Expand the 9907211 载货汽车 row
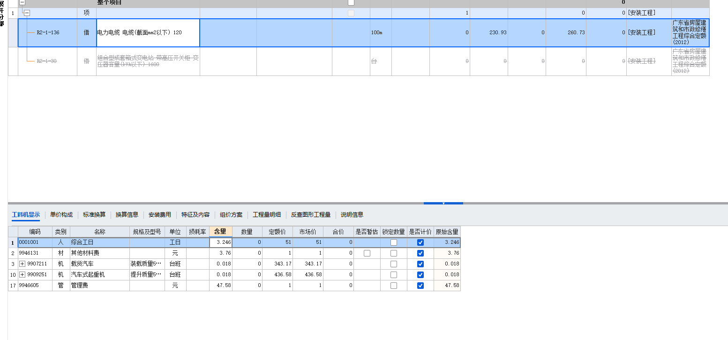The height and width of the screenshot is (340, 728). click(x=22, y=264)
